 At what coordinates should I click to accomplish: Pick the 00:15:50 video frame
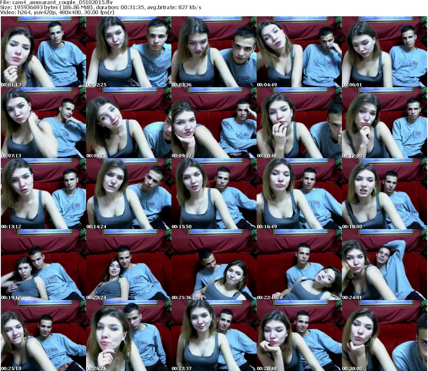pos(214,194)
